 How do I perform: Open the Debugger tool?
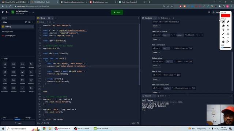click(14, 73)
